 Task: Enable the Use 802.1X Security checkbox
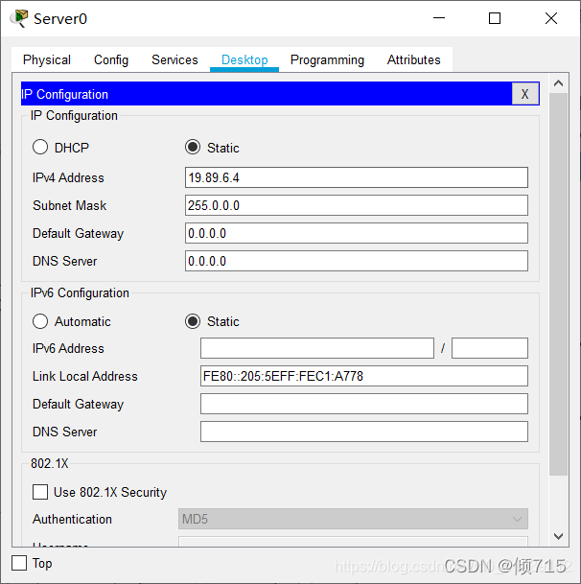coord(40,492)
